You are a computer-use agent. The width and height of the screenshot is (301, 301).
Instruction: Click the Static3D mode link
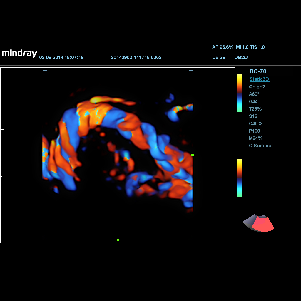point(259,79)
